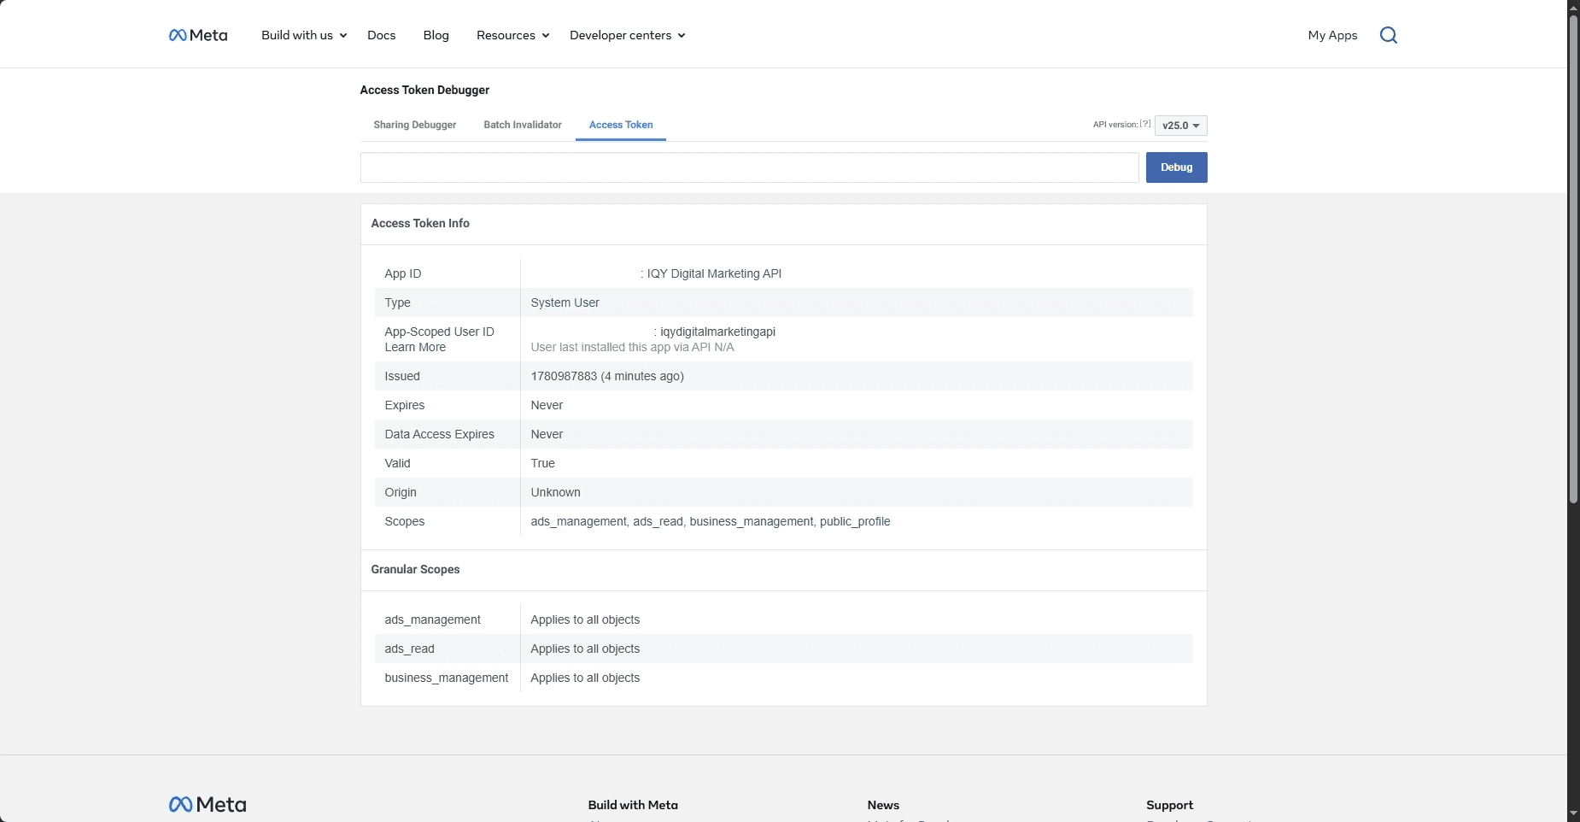Viewport: 1580px width, 822px height.
Task: Click the Data Access Expires value Never
Action: pyautogui.click(x=547, y=434)
